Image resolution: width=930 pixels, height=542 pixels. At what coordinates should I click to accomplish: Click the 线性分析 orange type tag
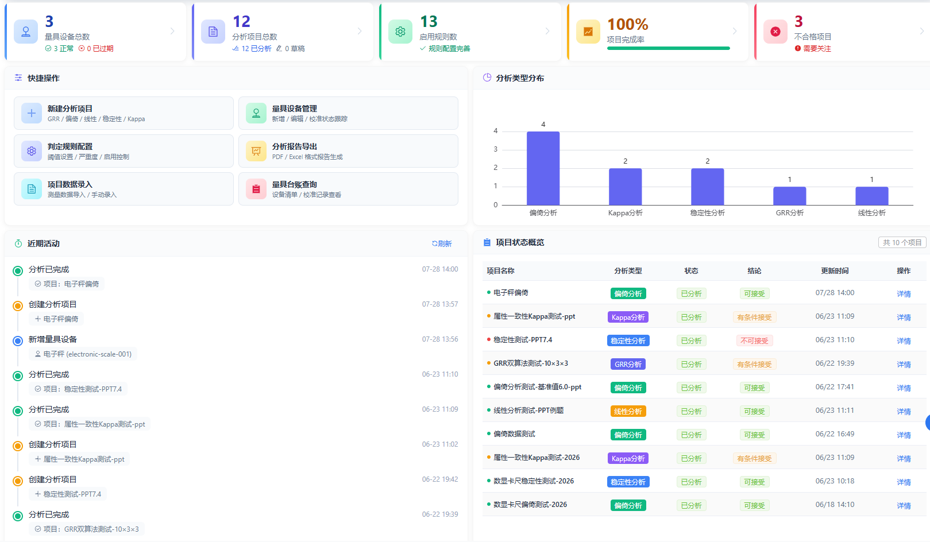tap(628, 411)
